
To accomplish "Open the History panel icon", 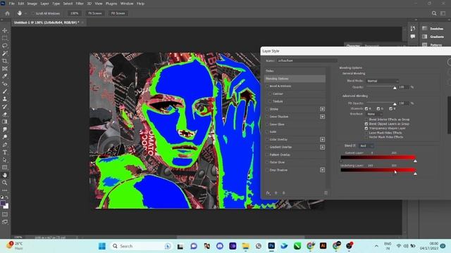I will tap(413, 28).
